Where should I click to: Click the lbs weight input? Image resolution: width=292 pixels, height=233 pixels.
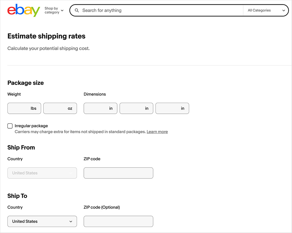coord(24,108)
